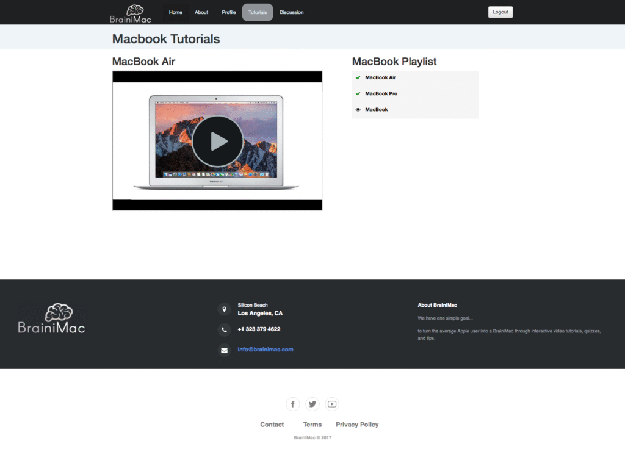
Task: Click the location pin icon
Action: point(224,309)
